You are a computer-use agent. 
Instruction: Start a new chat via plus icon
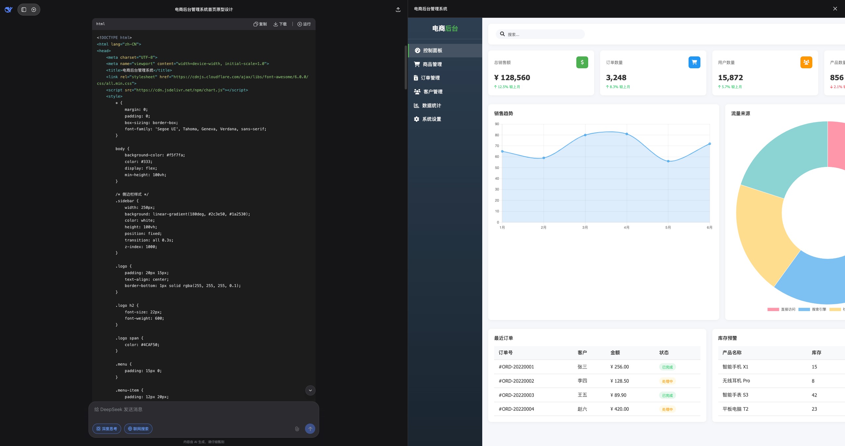pos(34,10)
